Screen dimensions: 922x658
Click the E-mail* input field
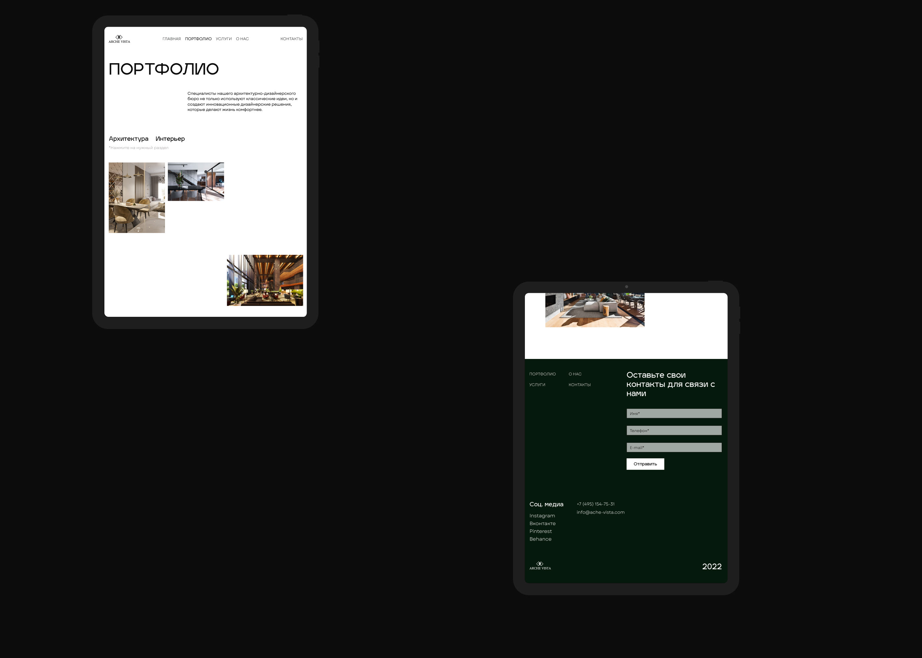coord(674,447)
